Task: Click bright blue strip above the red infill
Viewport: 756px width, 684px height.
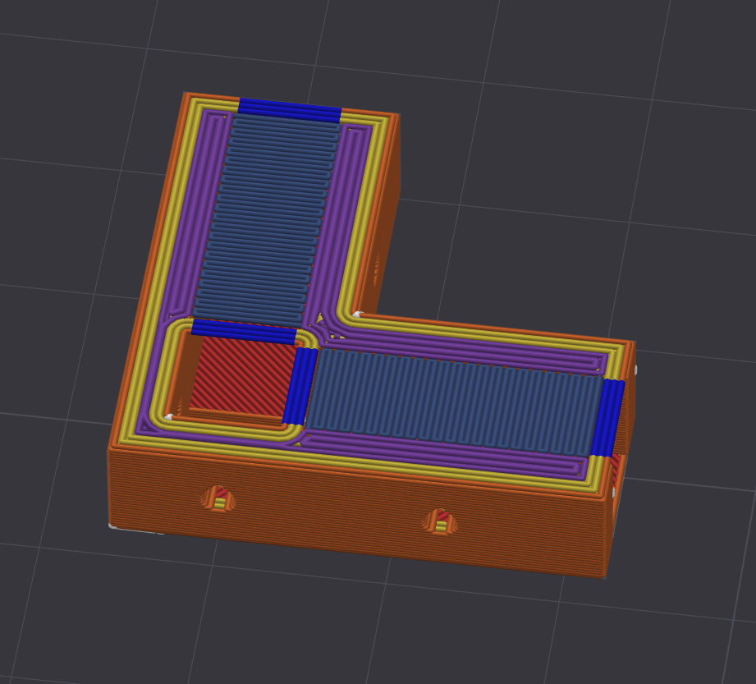Action: [x=244, y=331]
